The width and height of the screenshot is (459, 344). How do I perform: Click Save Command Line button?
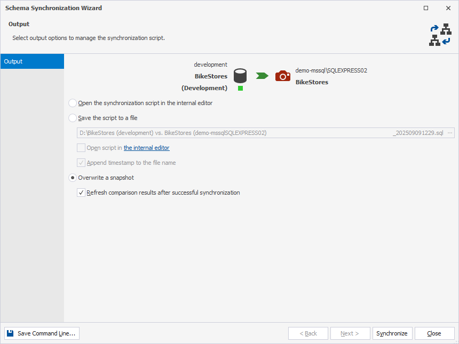pos(41,333)
